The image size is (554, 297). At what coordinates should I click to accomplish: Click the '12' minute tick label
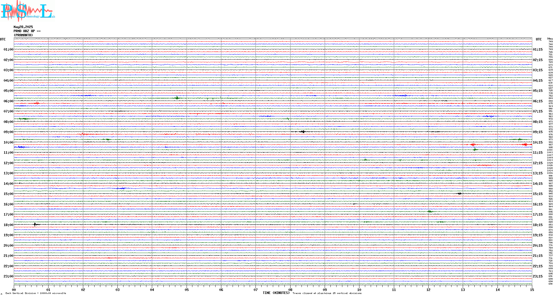coord(428,290)
